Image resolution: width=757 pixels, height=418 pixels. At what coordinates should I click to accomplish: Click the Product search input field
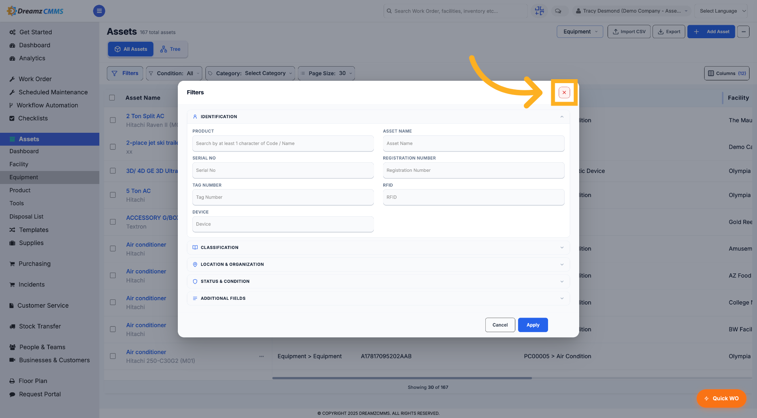pos(283,143)
